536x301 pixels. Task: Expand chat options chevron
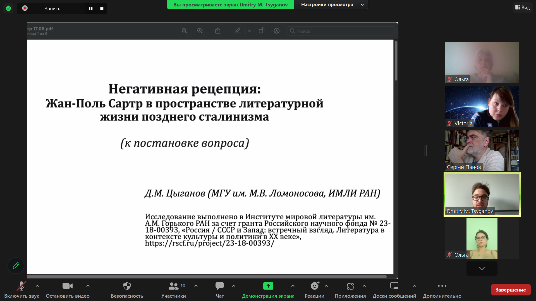tap(234, 286)
